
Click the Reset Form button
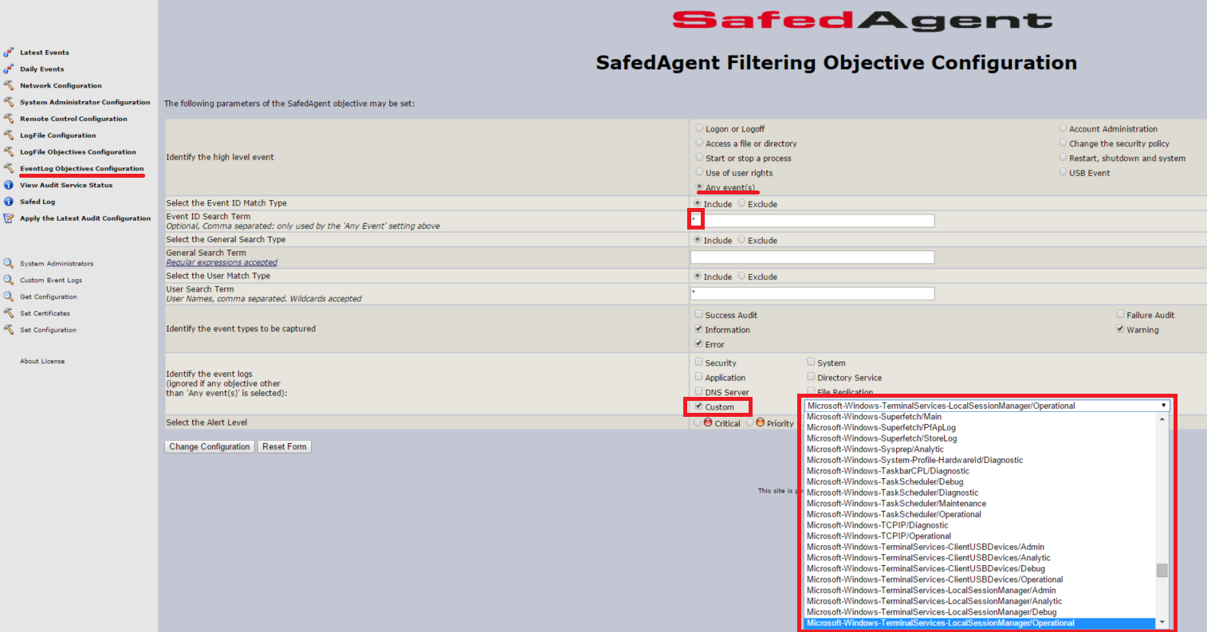click(284, 447)
